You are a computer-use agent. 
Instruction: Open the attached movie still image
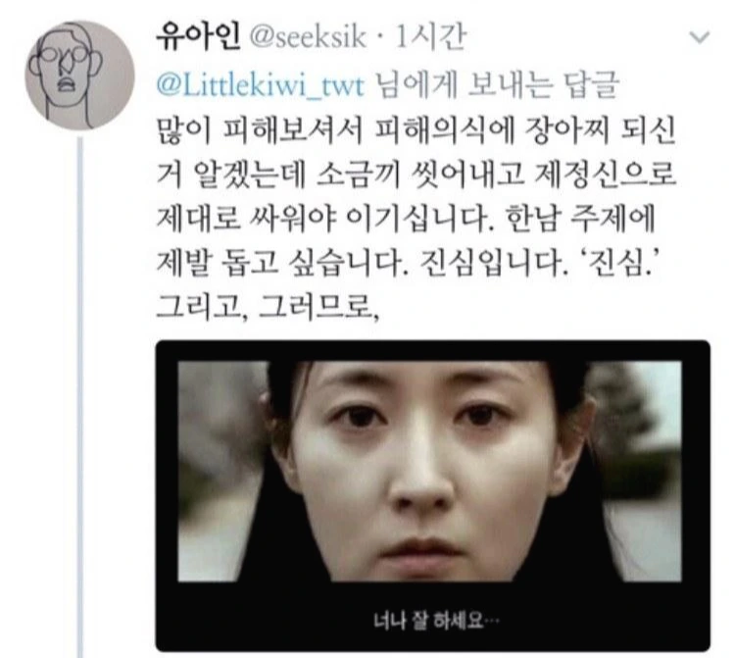click(432, 496)
